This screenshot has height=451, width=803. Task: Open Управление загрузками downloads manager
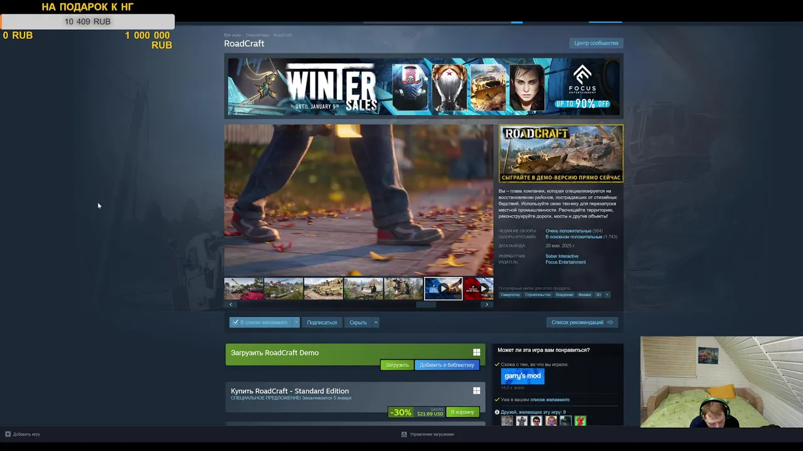432,434
